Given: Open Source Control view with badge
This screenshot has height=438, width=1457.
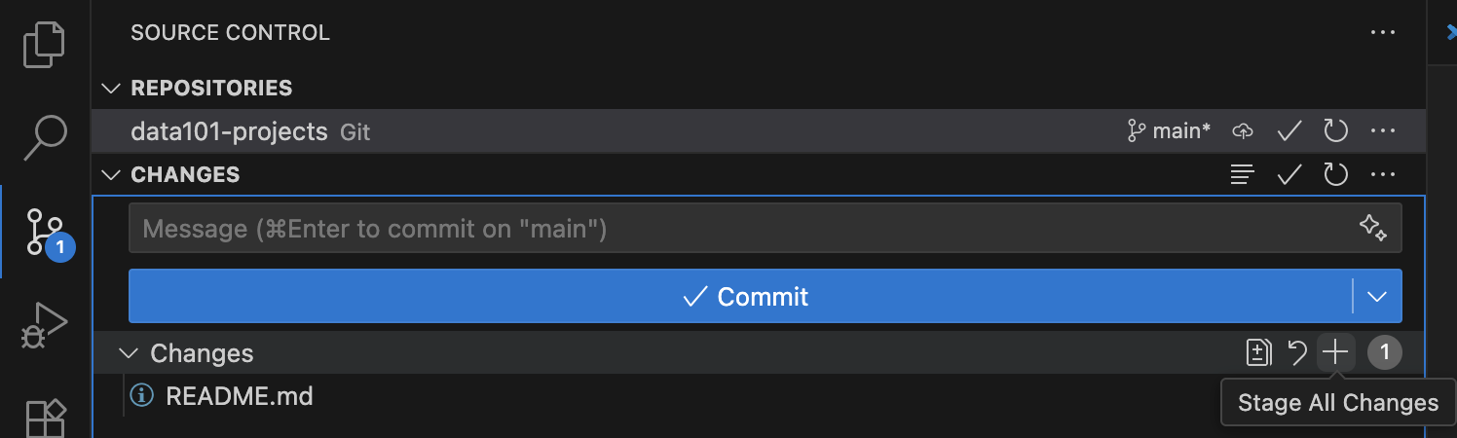Looking at the screenshot, I should [x=46, y=232].
